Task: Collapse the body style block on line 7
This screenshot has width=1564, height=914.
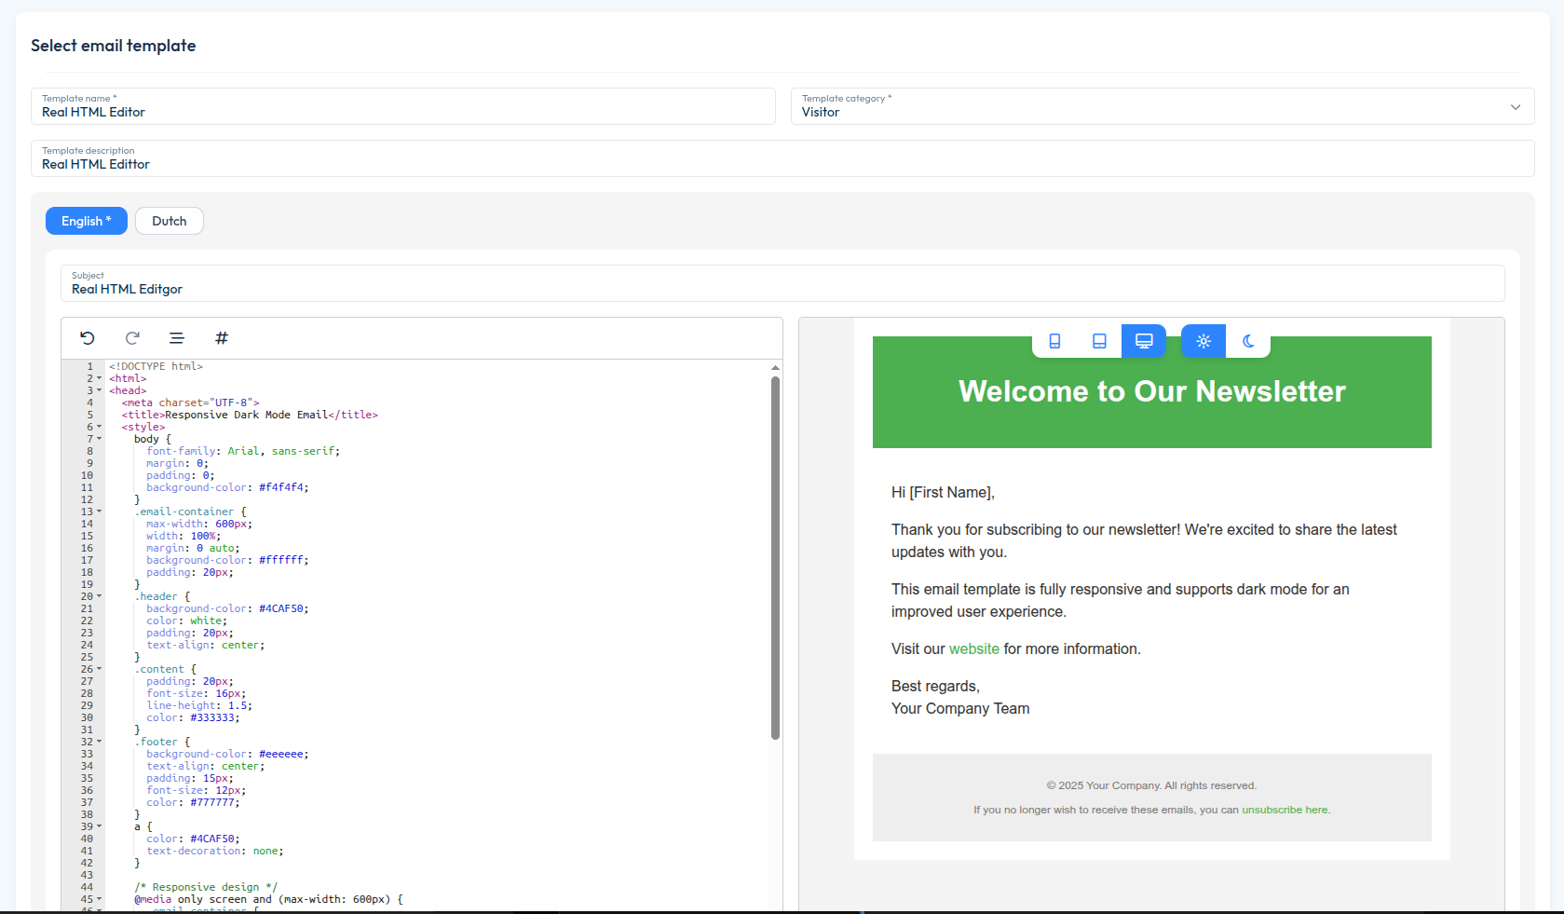Action: pos(100,439)
